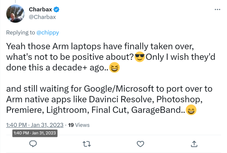Viewport: 227px width, 153px height.
Task: Click the grinning emoji after 'GarageBand..'
Action: pos(191,110)
